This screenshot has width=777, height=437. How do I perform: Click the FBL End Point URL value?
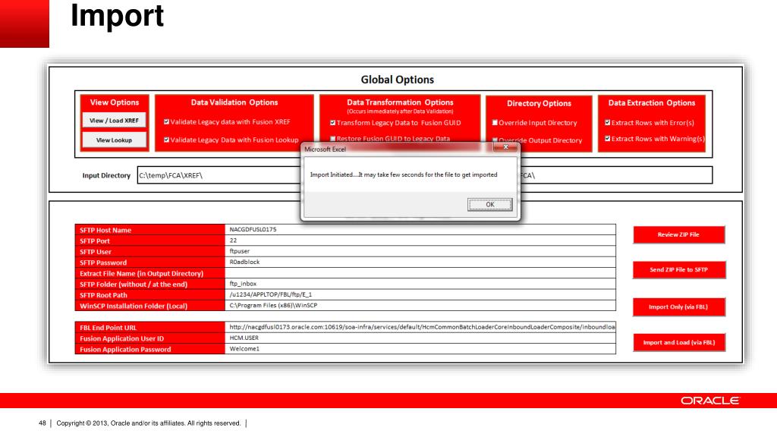coord(420,327)
